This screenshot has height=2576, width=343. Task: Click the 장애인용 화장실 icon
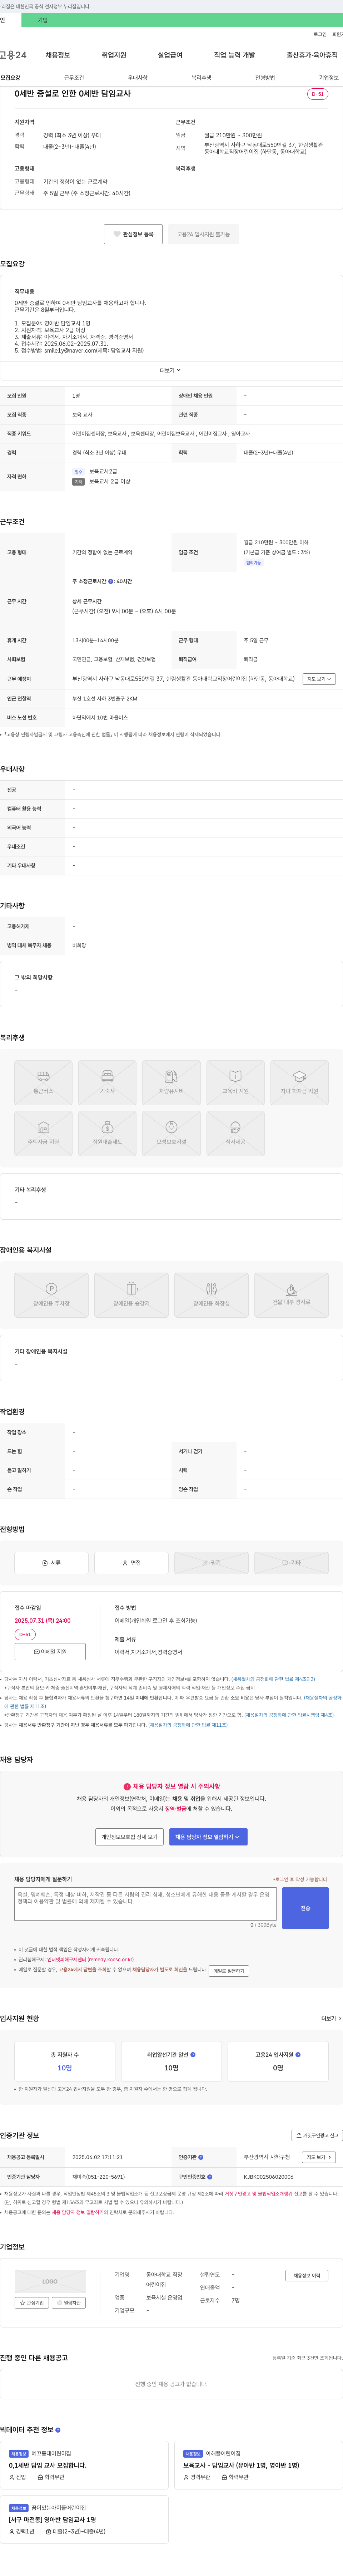(x=211, y=1295)
